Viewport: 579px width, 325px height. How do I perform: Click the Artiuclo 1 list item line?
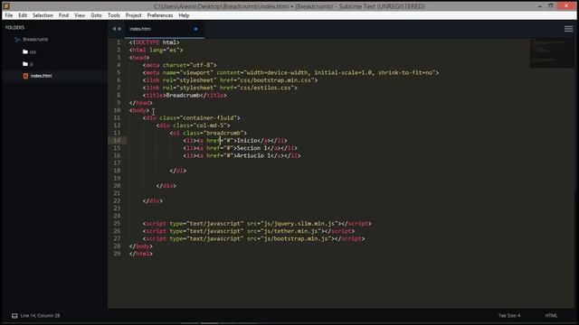pyautogui.click(x=242, y=155)
